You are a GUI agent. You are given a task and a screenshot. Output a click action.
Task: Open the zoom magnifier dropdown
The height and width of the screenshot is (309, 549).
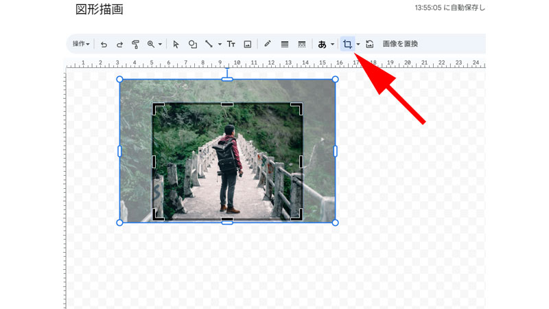pyautogui.click(x=154, y=44)
